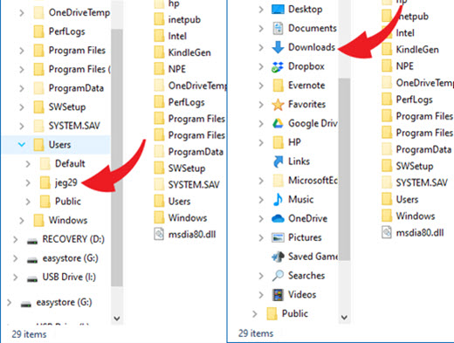The width and height of the screenshot is (454, 343).
Task: Click ProgramData in the right file list
Action: (x=423, y=149)
